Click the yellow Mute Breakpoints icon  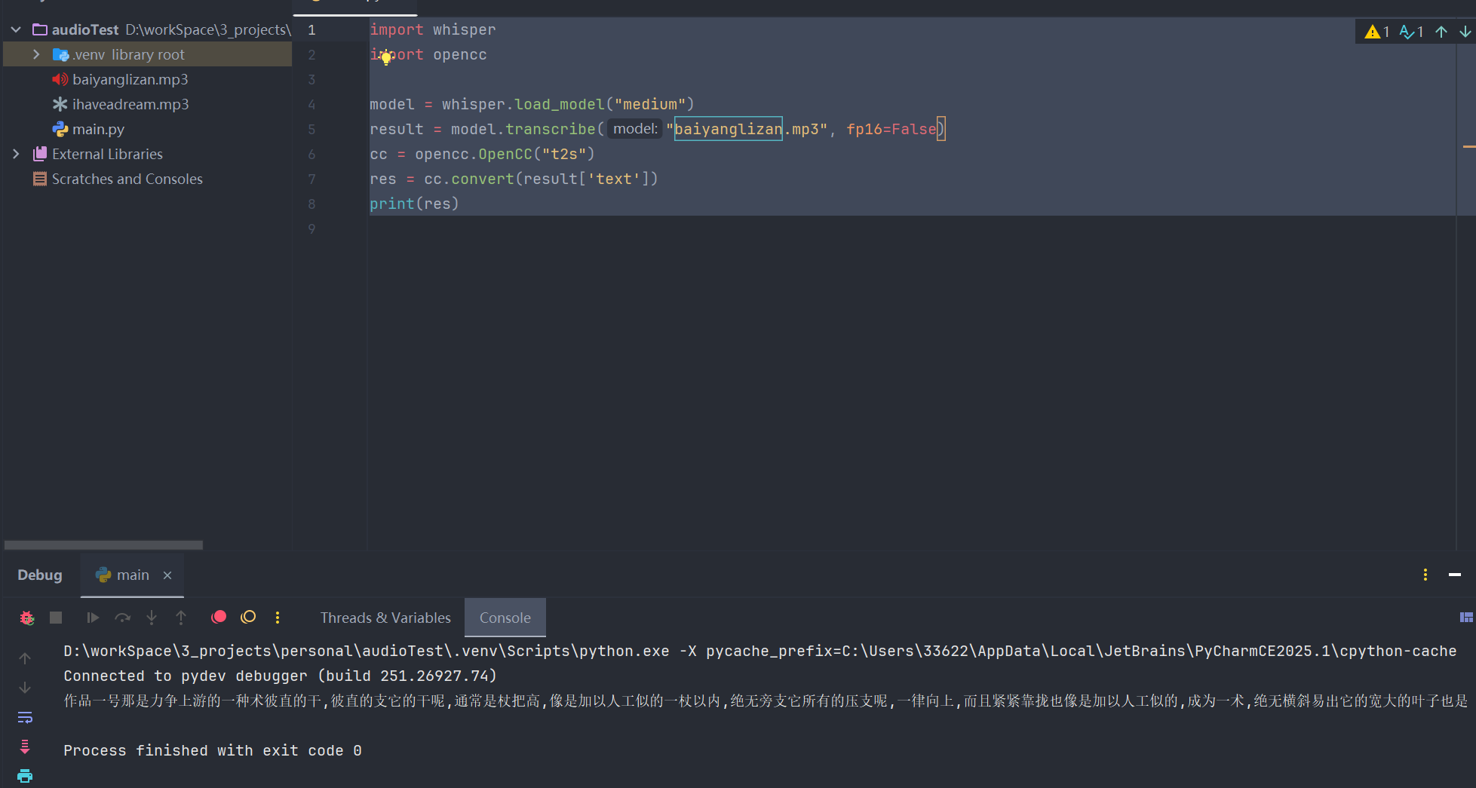[x=248, y=617]
